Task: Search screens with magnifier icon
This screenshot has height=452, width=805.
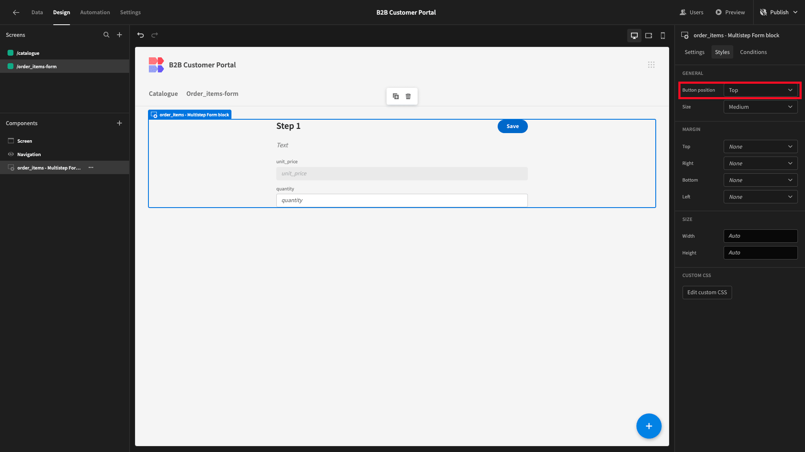Action: pos(106,35)
